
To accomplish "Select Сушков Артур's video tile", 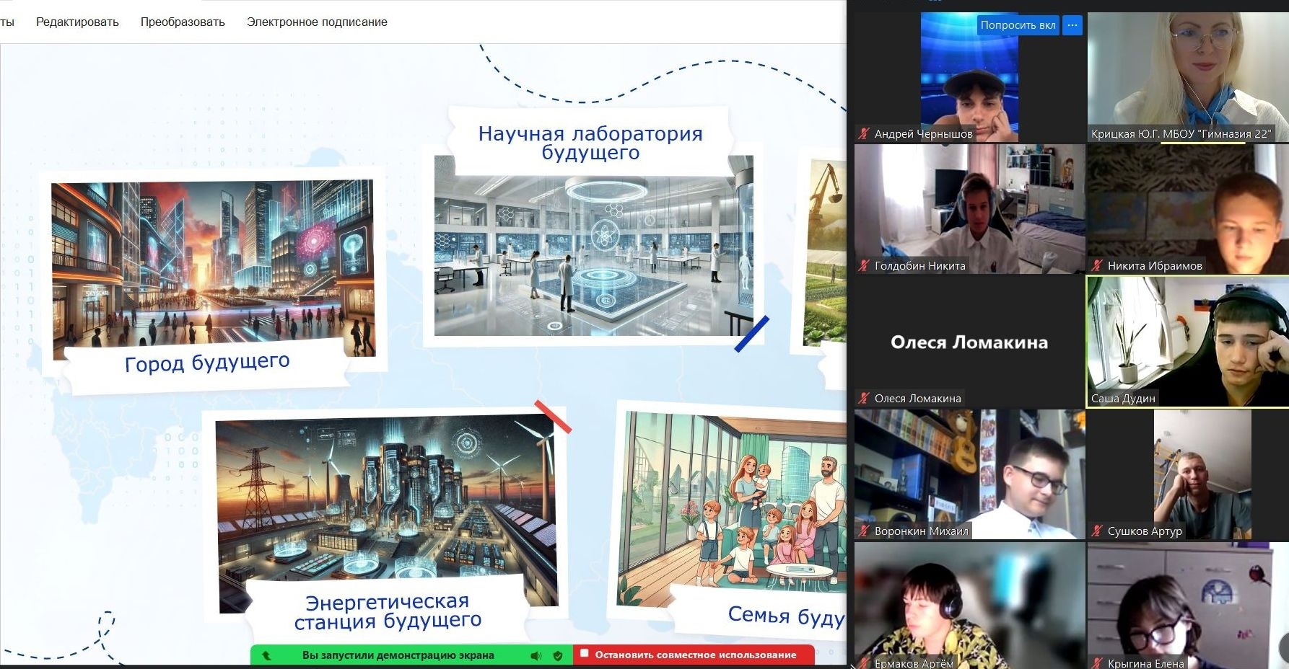I will click(x=1188, y=474).
